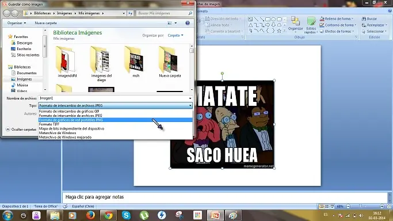
Task: Open Relleno de forma dropdown
Action: click(x=337, y=19)
